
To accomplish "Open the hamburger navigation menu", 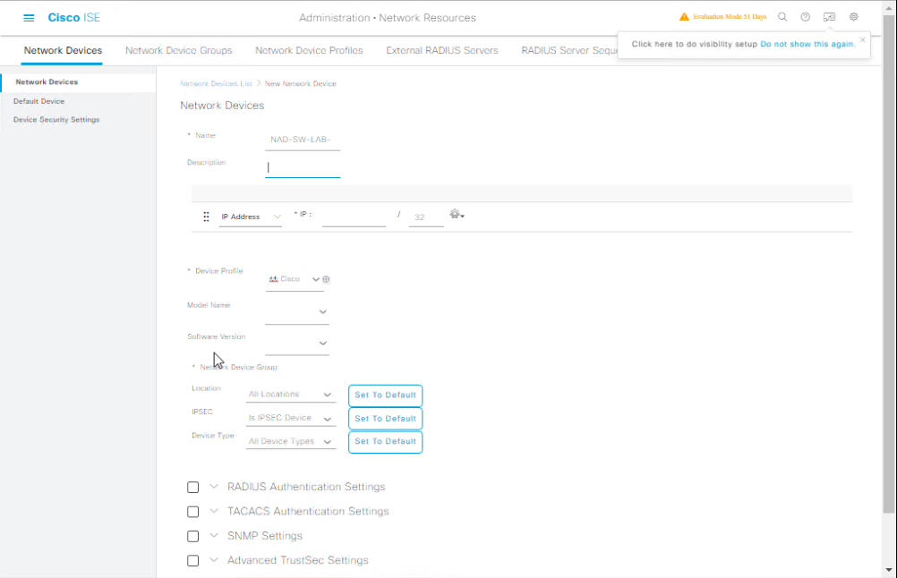I will click(29, 18).
